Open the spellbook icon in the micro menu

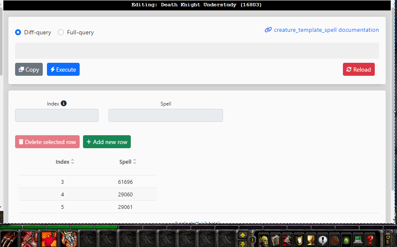click(x=275, y=240)
